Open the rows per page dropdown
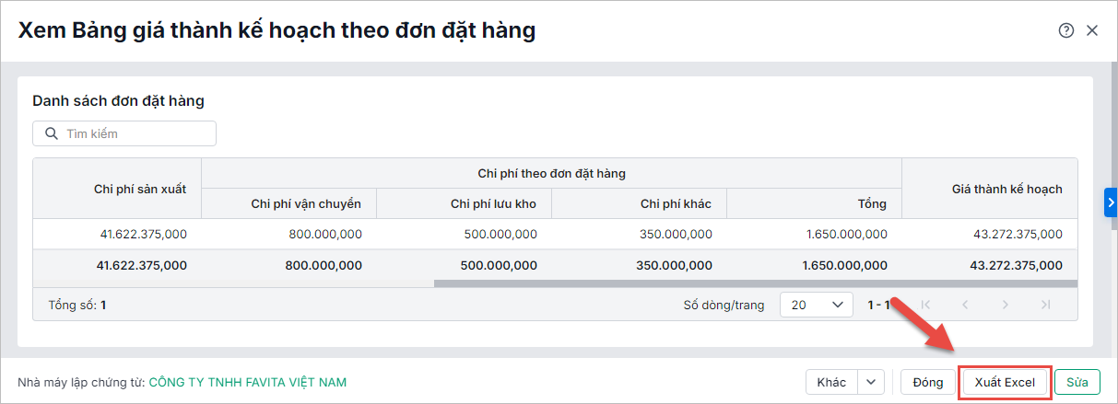 [816, 305]
